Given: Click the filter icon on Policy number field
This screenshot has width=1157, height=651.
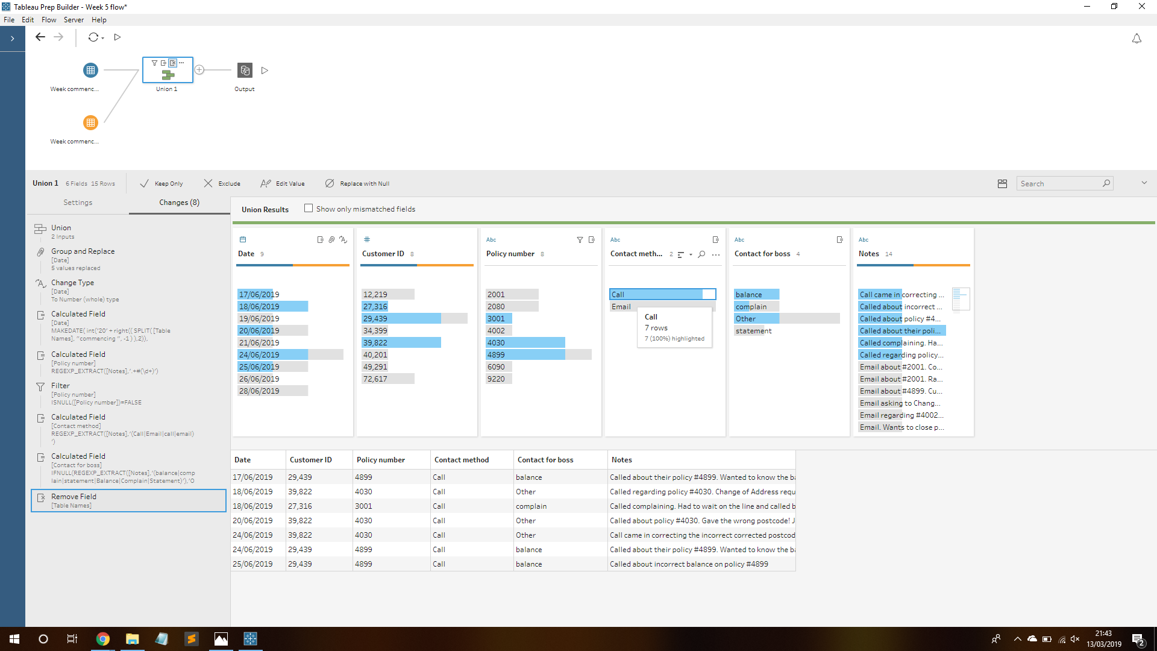Looking at the screenshot, I should coord(580,240).
